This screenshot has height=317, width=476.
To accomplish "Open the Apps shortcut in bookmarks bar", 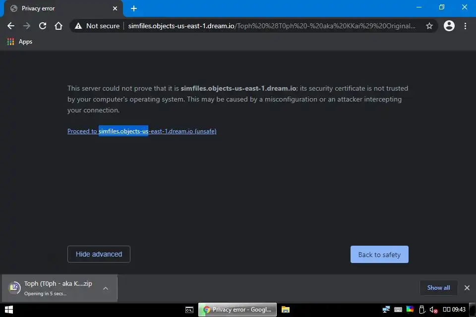I will [x=19, y=42].
